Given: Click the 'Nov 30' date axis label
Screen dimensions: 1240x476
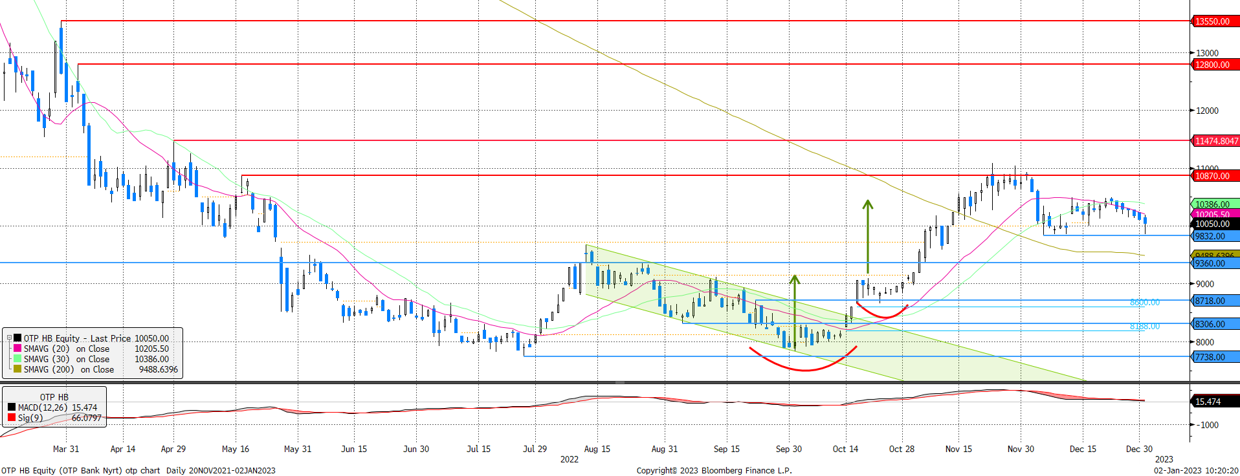Looking at the screenshot, I should 1021,449.
